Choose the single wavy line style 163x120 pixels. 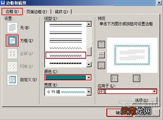click(66, 48)
